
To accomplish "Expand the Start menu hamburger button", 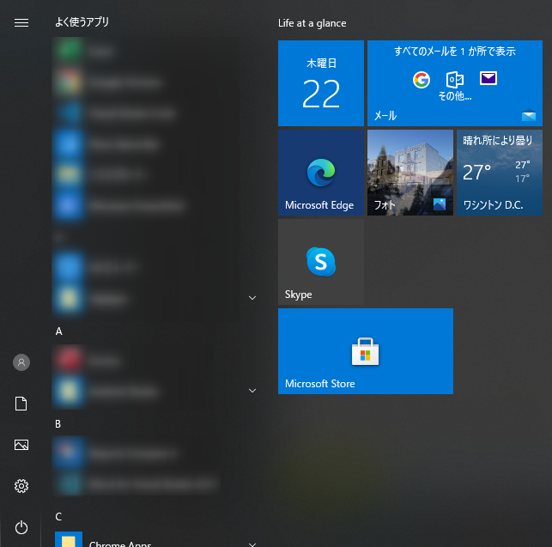I will pyautogui.click(x=21, y=23).
